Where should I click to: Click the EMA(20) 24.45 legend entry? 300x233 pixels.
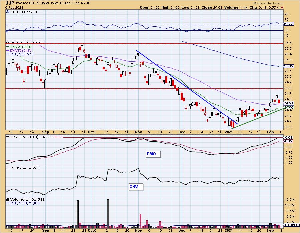click(19, 47)
